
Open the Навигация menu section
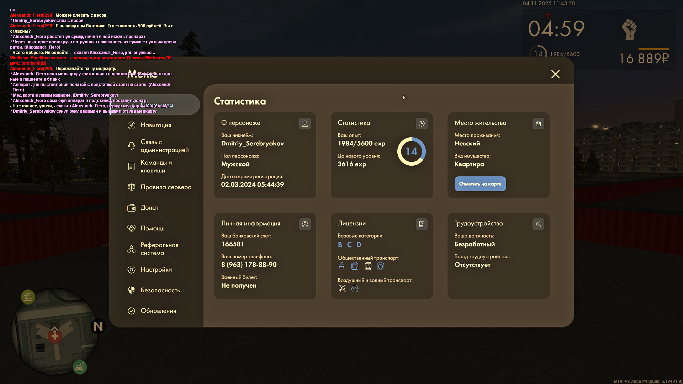coord(155,125)
